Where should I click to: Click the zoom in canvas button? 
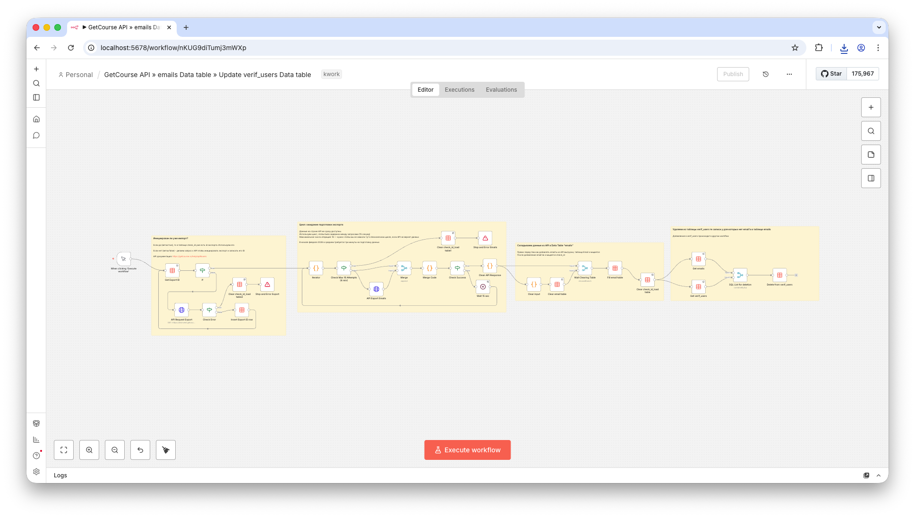pyautogui.click(x=89, y=450)
